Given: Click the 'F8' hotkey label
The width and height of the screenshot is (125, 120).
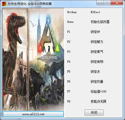Looking at the screenshot, I should pyautogui.click(x=69, y=101).
